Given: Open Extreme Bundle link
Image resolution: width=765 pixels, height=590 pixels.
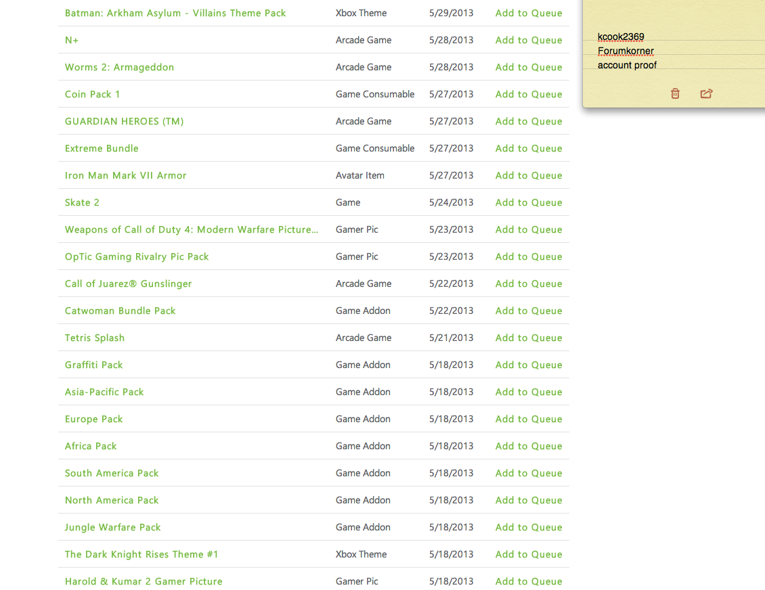Looking at the screenshot, I should coord(102,148).
